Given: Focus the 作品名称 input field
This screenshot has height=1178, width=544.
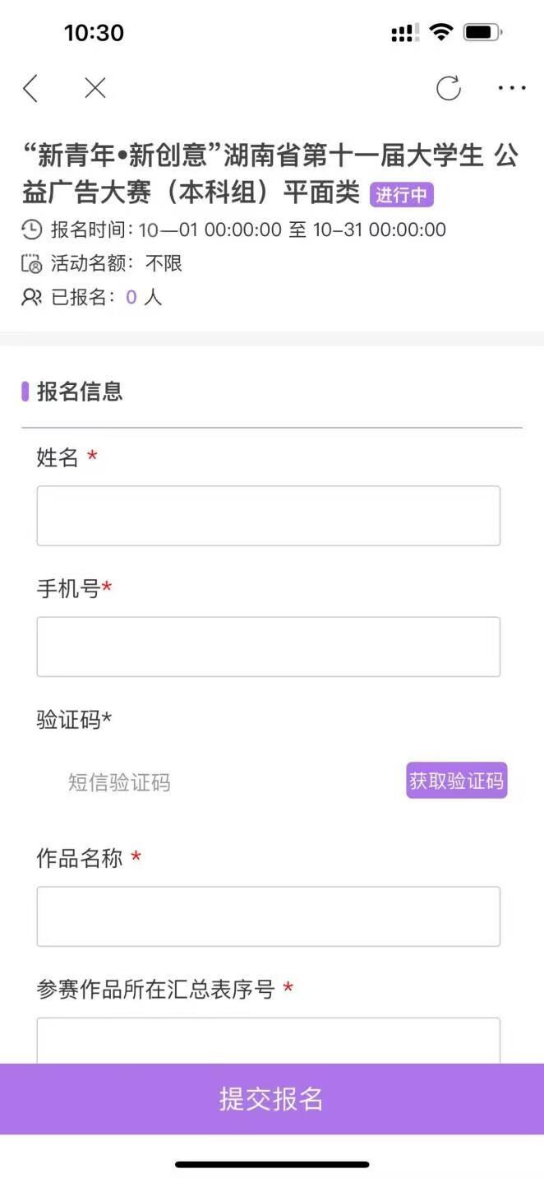Looking at the screenshot, I should click(x=268, y=916).
